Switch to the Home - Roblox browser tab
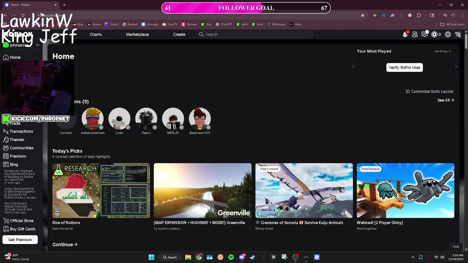 click(31, 5)
